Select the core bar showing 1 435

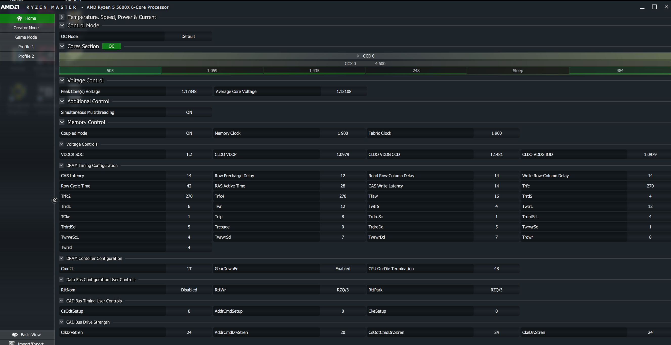(x=314, y=71)
